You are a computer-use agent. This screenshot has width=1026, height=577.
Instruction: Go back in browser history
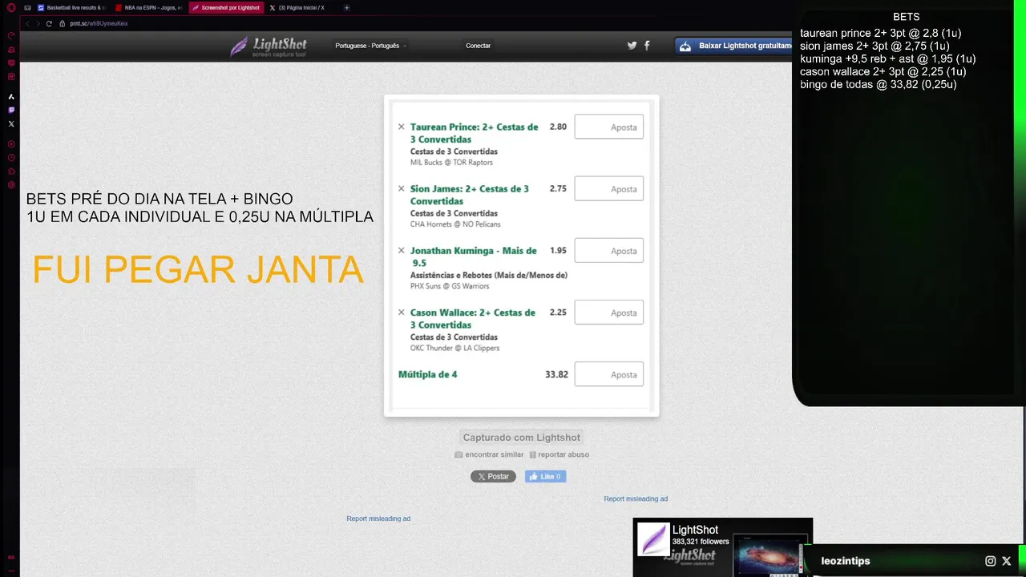click(x=27, y=23)
